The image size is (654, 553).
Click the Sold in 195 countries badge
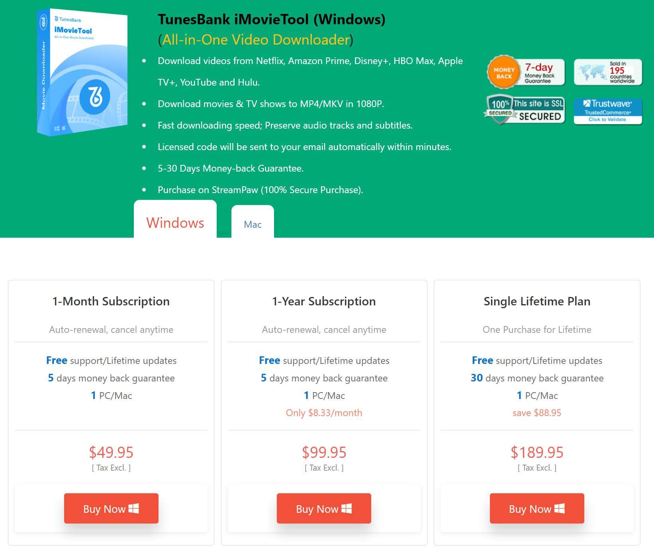608,72
